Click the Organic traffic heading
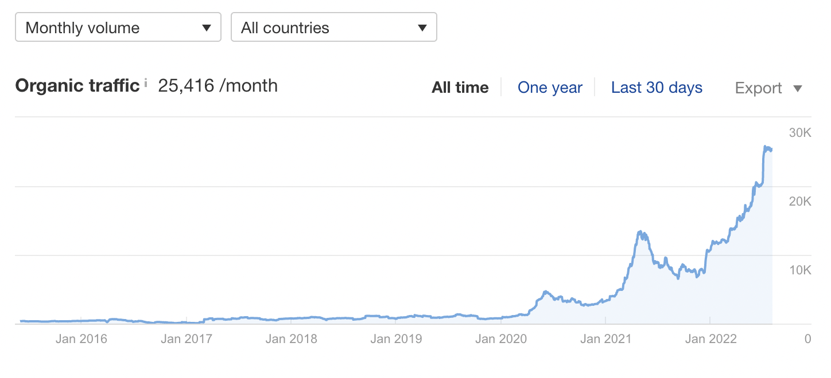The height and width of the screenshot is (378, 831). click(x=77, y=86)
